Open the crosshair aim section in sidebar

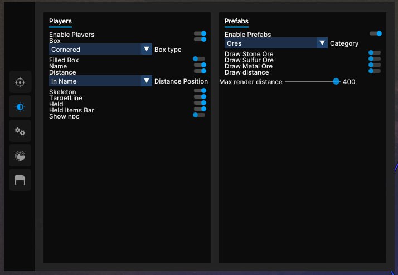click(20, 82)
